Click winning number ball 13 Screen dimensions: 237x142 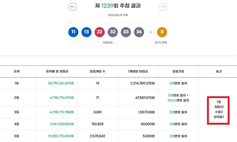click(86, 32)
